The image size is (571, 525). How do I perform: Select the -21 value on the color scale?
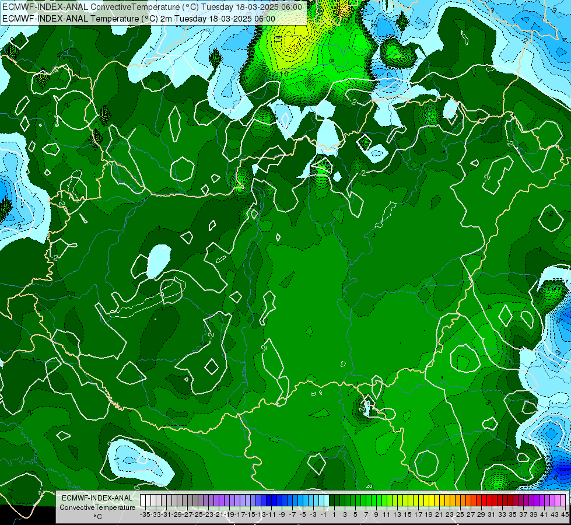point(219,515)
